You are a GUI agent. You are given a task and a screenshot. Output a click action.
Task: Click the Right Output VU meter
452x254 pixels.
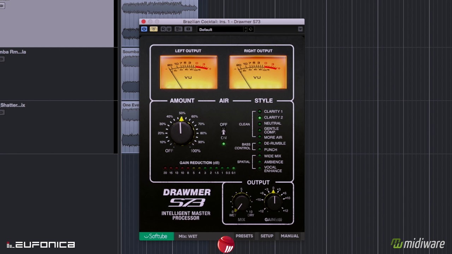[258, 72]
